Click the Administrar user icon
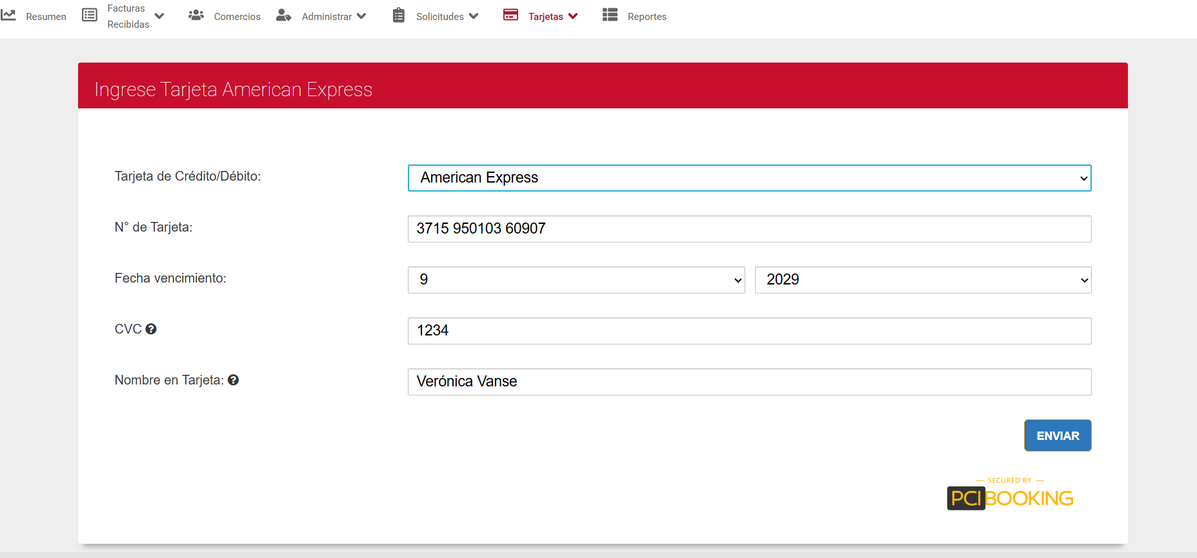The width and height of the screenshot is (1197, 558). point(283,15)
